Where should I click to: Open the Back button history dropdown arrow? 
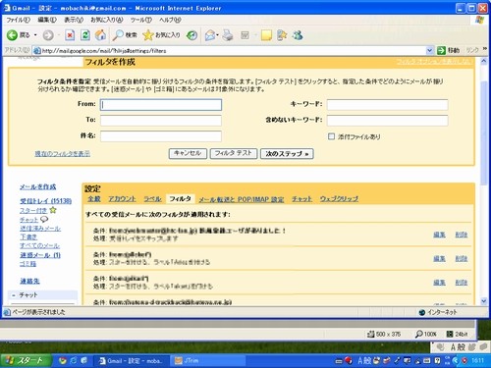click(x=35, y=35)
